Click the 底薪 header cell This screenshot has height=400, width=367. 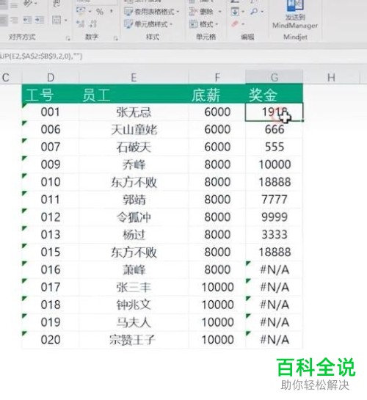pos(217,94)
